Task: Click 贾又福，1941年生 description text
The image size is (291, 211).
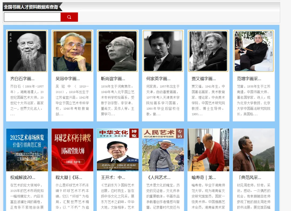Action: coord(208,100)
